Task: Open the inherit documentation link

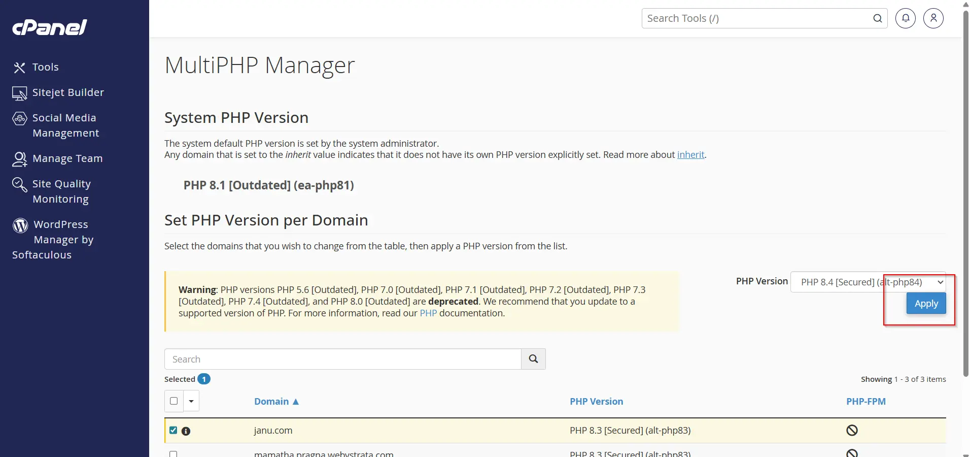Action: pyautogui.click(x=690, y=155)
